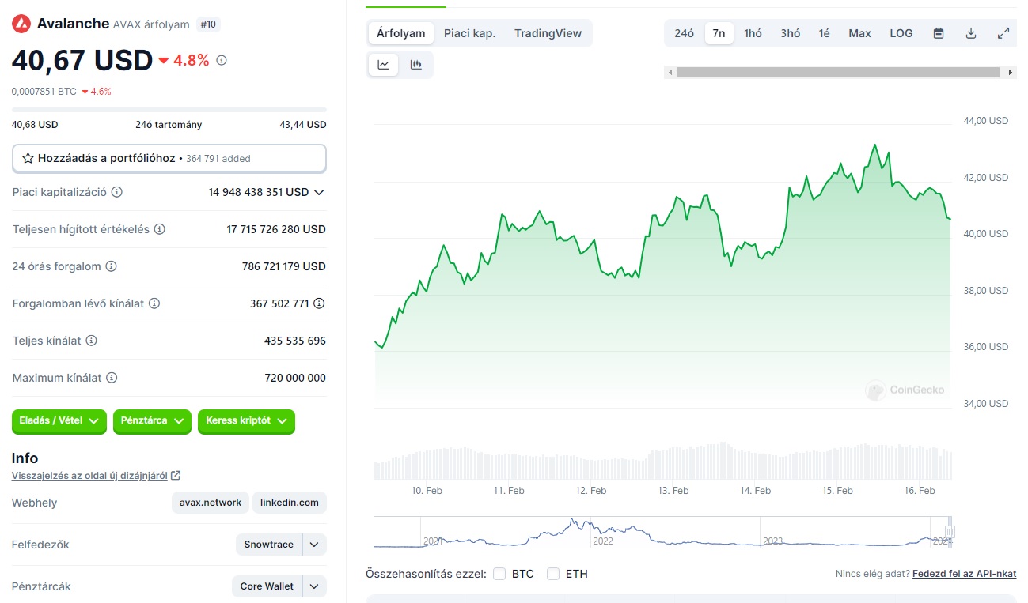This screenshot has width=1028, height=603.
Task: Switch to candlestick chart view icon
Action: [x=416, y=65]
